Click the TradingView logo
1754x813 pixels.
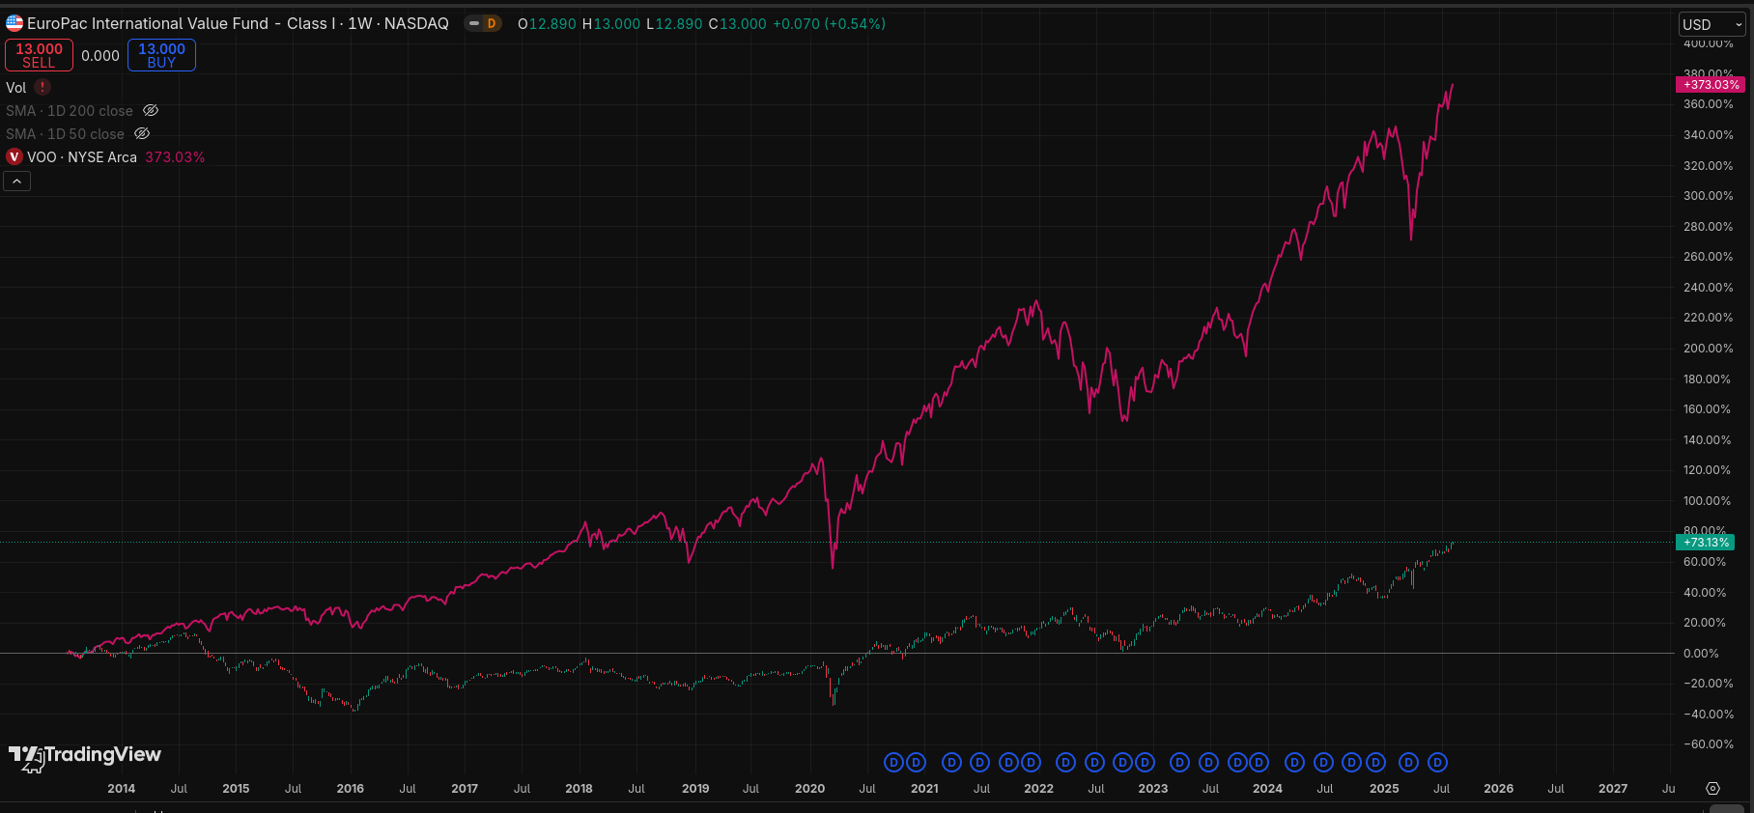tap(85, 756)
